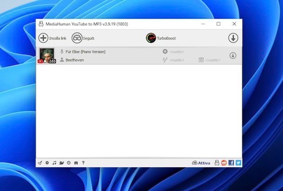
Task: Start all downloads with toolbar arrow
Action: (233, 38)
